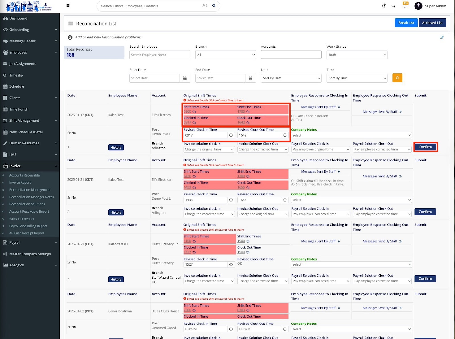This screenshot has height=339, width=455.
Task: Click the orange refresh filter button
Action: [397, 78]
